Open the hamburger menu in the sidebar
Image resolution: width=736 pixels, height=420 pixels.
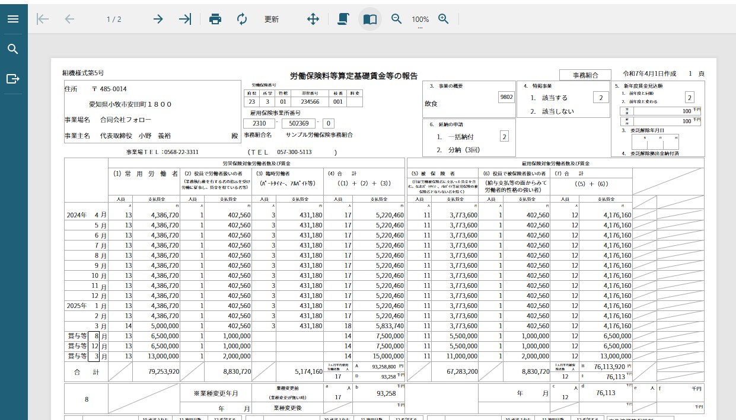pos(13,19)
